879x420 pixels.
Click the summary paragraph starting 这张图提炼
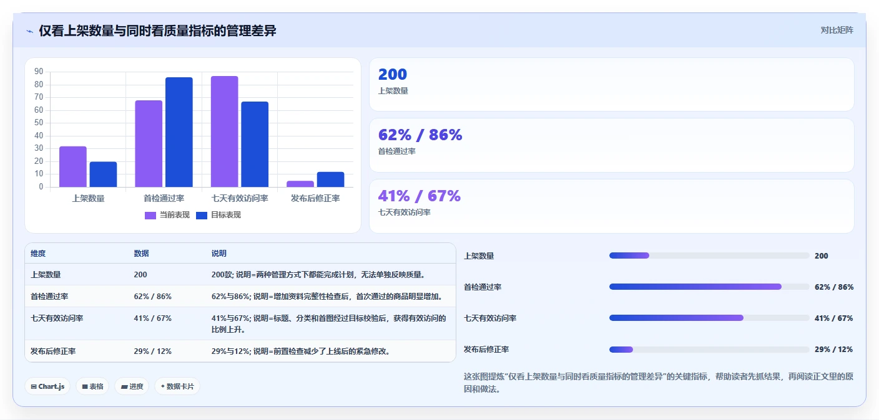point(658,383)
